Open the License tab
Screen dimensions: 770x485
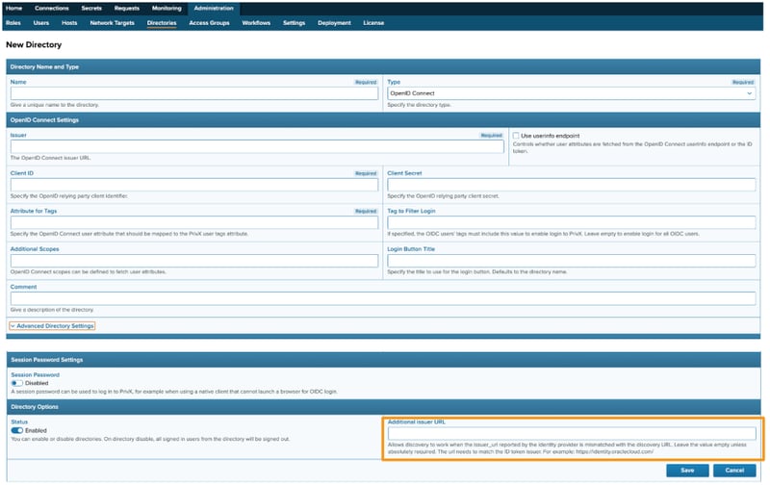click(373, 22)
